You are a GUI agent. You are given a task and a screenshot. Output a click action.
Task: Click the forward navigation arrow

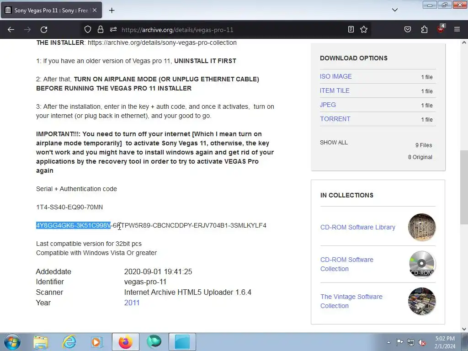[x=27, y=30]
